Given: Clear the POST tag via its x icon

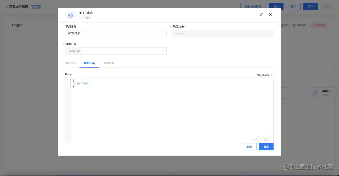Looking at the screenshot, I should (78, 51).
